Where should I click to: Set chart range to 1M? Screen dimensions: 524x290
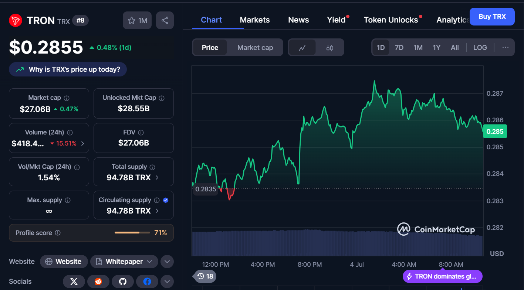point(418,48)
